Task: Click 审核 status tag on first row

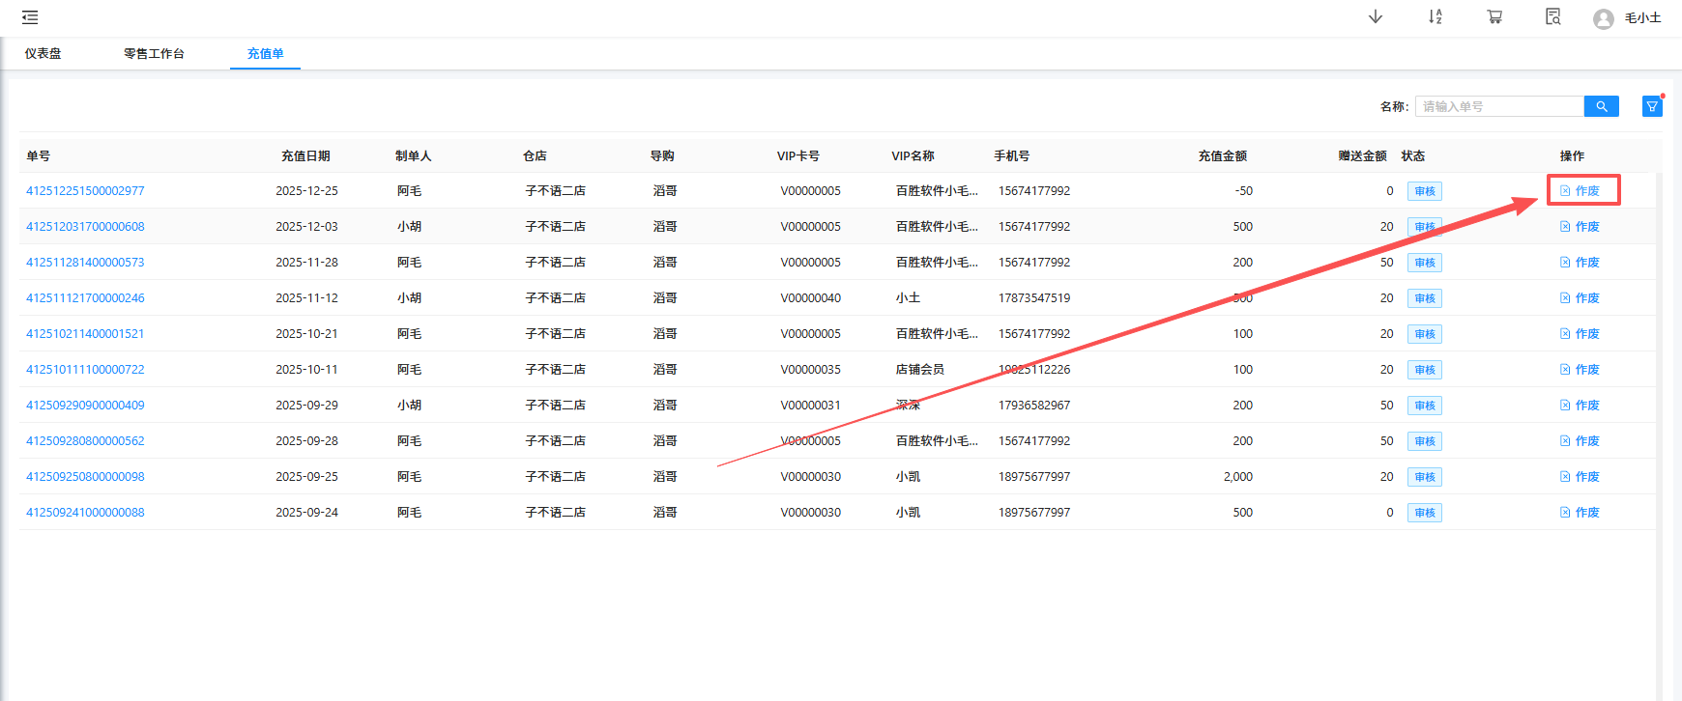Action: 1424,191
